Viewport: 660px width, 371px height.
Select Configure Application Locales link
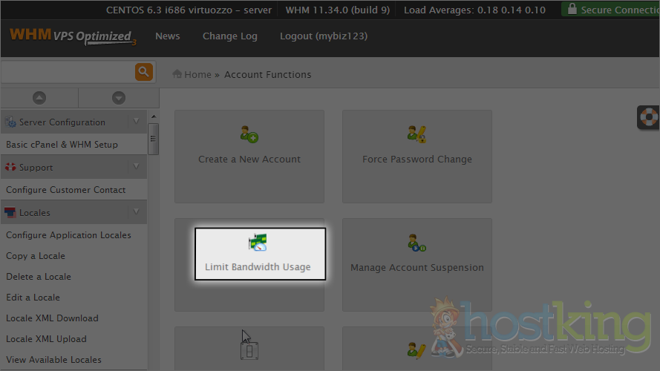(68, 235)
